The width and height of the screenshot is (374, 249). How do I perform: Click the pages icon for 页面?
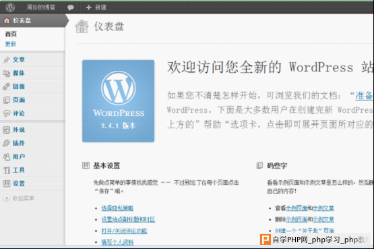click(x=7, y=100)
